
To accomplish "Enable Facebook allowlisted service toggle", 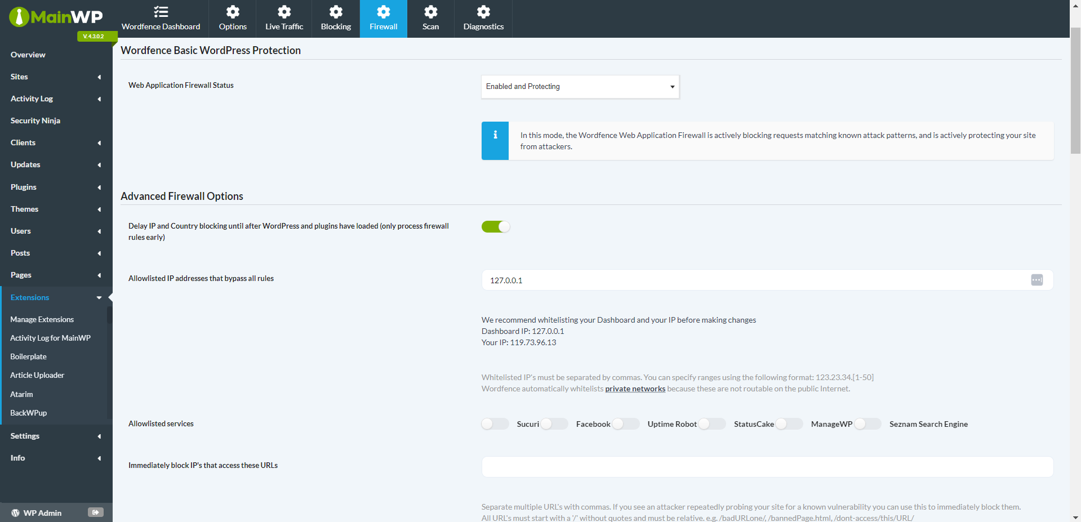I will tap(555, 424).
